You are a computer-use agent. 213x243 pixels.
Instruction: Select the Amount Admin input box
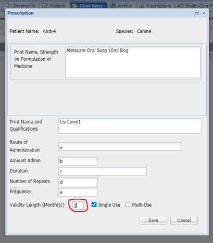tap(78, 161)
